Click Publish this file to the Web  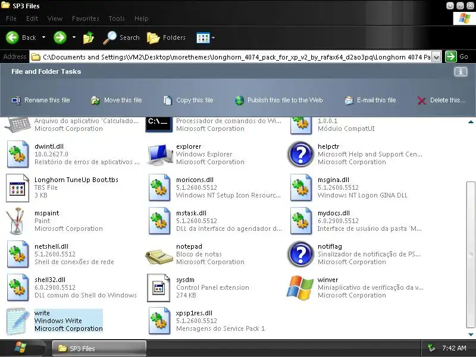(278, 100)
